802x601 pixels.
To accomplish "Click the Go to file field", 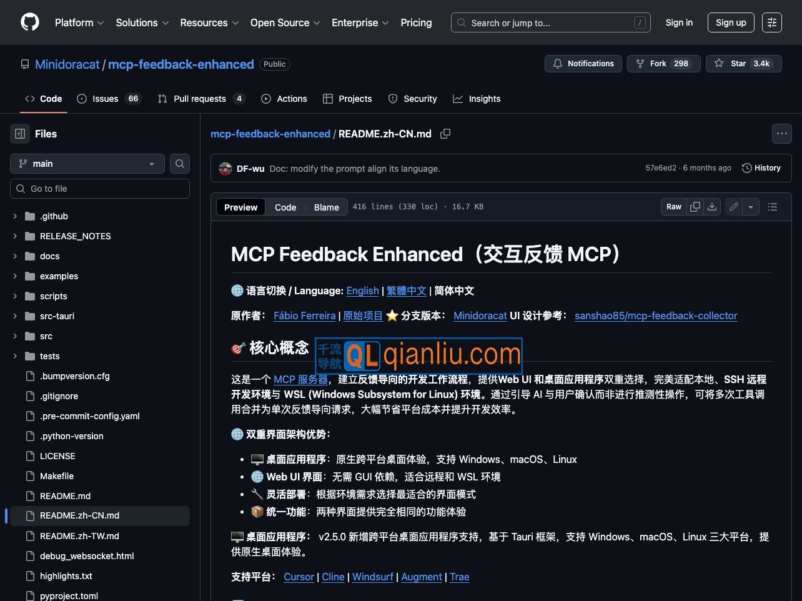I will click(x=100, y=188).
